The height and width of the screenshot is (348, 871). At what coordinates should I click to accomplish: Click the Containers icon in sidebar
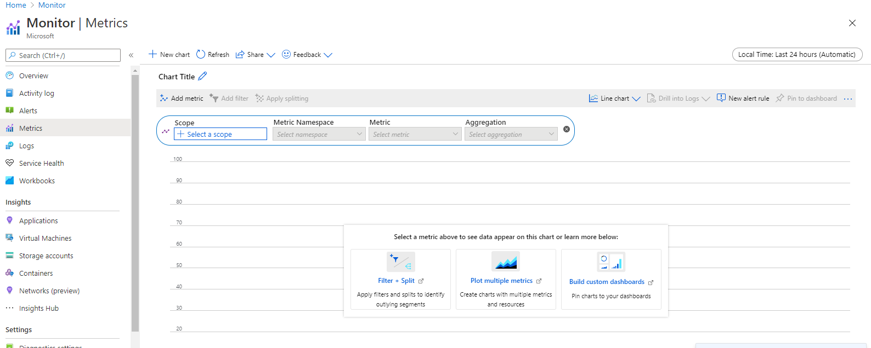pyautogui.click(x=9, y=273)
